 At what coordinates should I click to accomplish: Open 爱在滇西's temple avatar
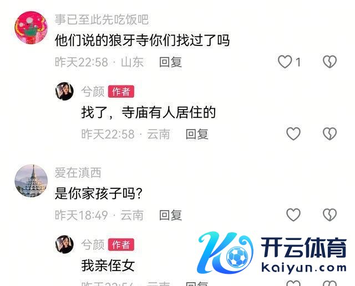point(31,181)
